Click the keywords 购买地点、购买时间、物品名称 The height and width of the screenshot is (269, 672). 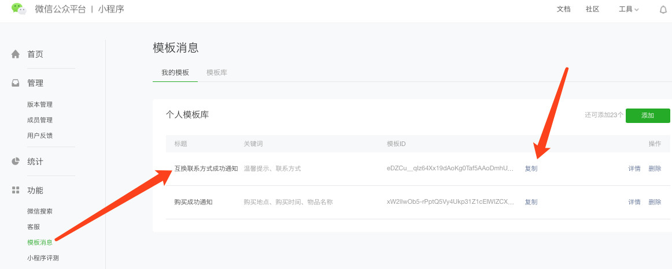point(288,202)
